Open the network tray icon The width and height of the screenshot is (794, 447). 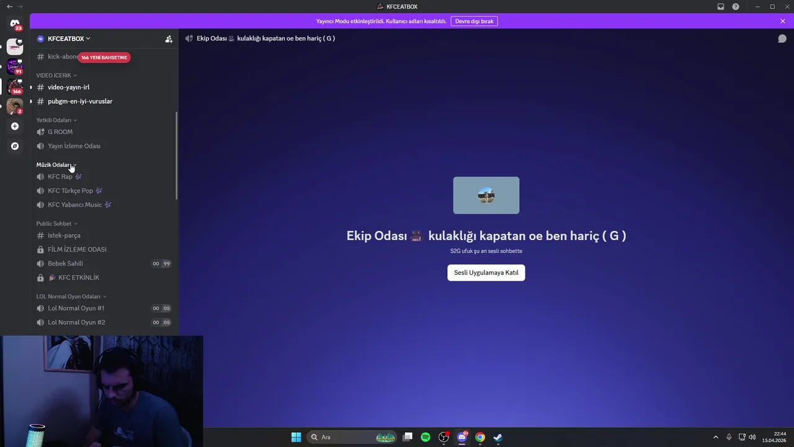click(x=742, y=437)
